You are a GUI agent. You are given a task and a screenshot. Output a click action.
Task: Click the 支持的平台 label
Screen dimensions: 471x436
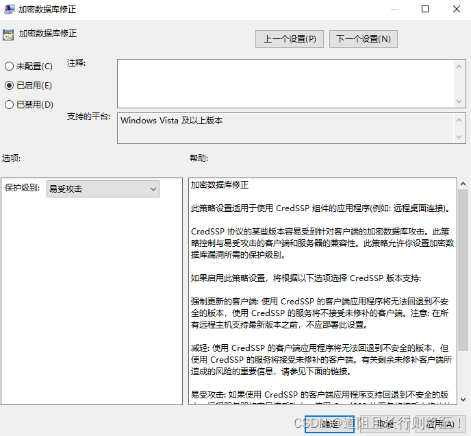[88, 116]
